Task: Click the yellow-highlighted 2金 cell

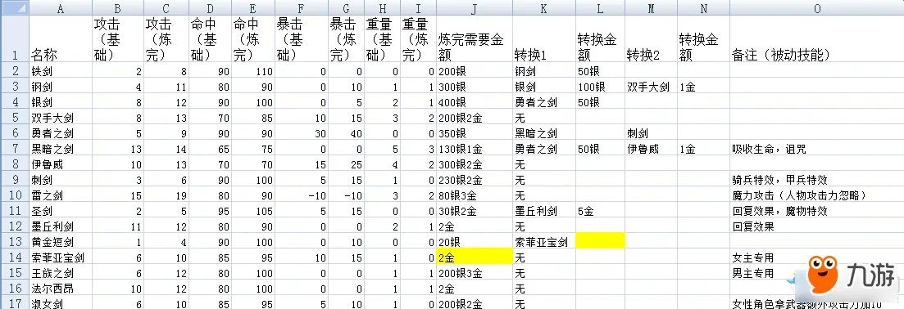Action: pos(474,257)
